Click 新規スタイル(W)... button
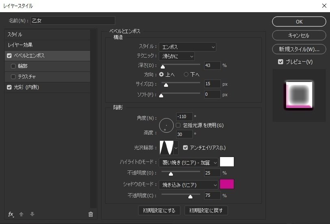 click(x=299, y=49)
